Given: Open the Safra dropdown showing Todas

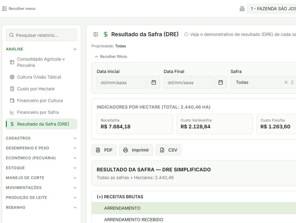Looking at the screenshot, I should [263, 82].
